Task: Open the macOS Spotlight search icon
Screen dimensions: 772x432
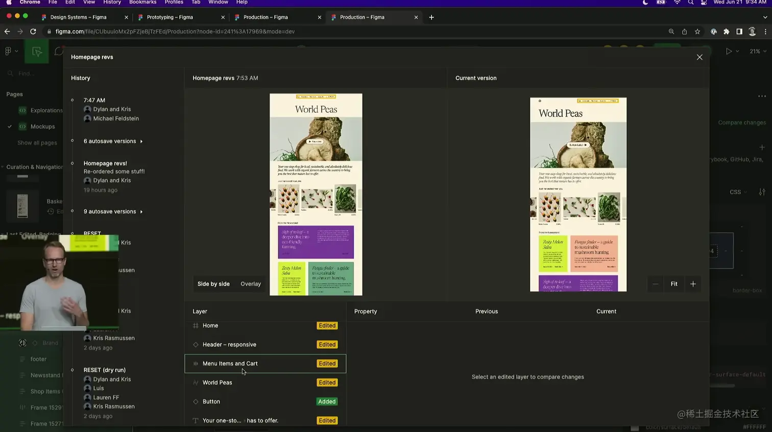Action: 690,3
